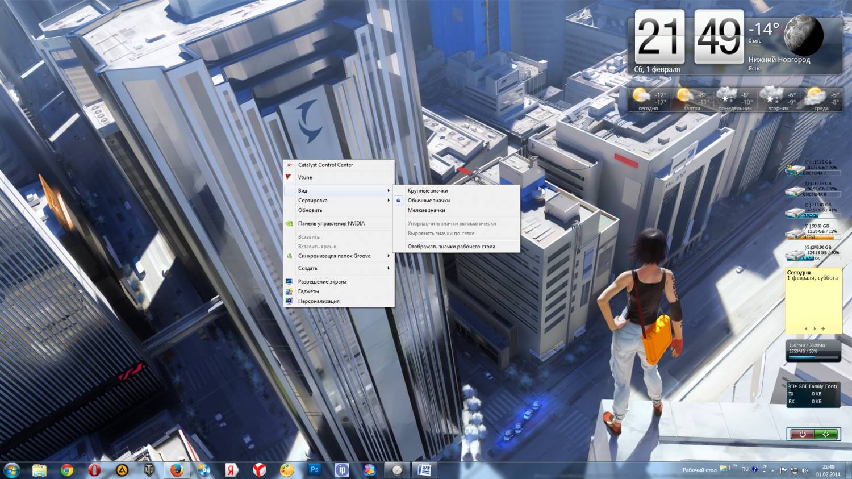Open drive C: СИСТЕМА 7 gadget icon
Image resolution: width=852 pixels, height=479 pixels.
(794, 169)
